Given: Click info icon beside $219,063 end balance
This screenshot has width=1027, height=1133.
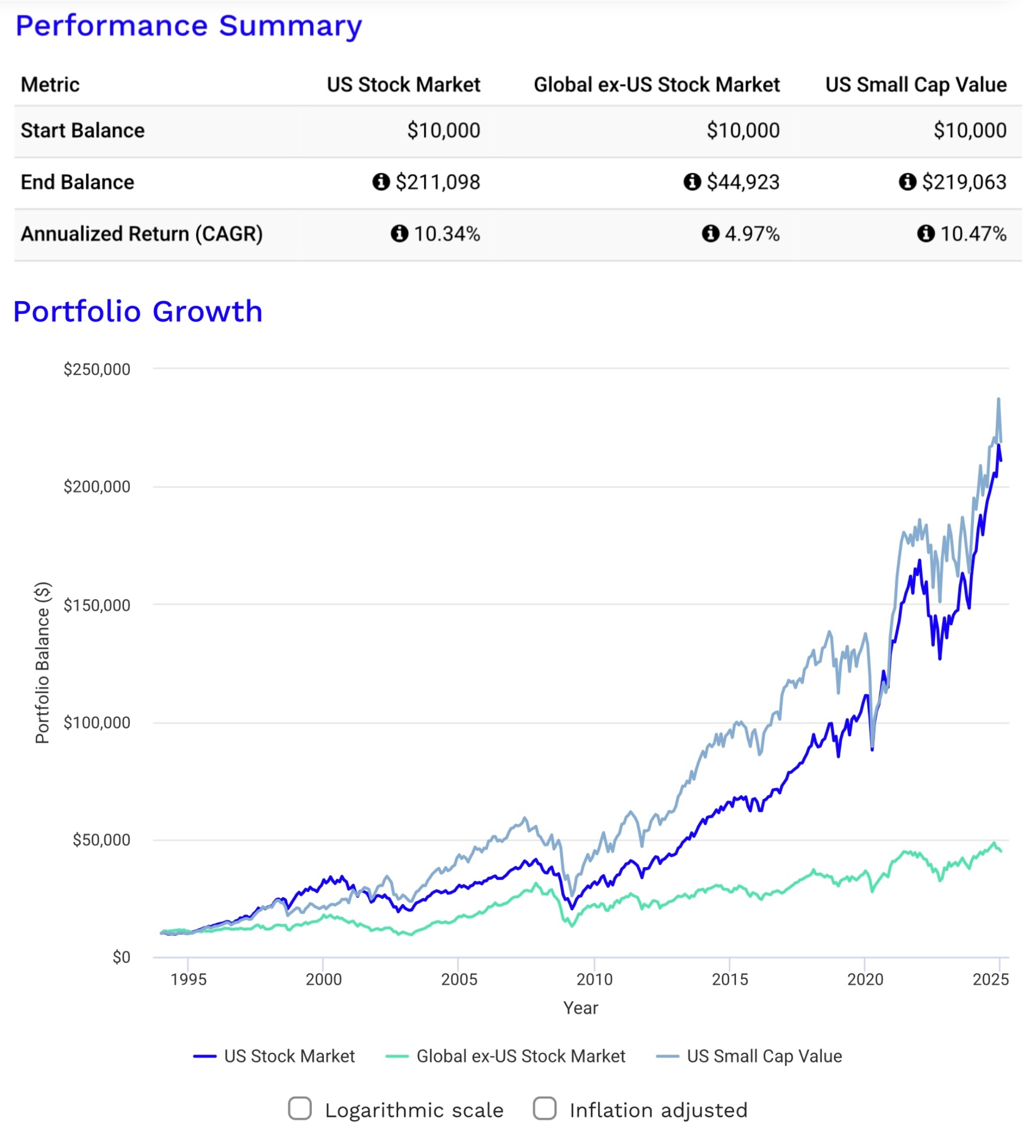Looking at the screenshot, I should pos(907,181).
